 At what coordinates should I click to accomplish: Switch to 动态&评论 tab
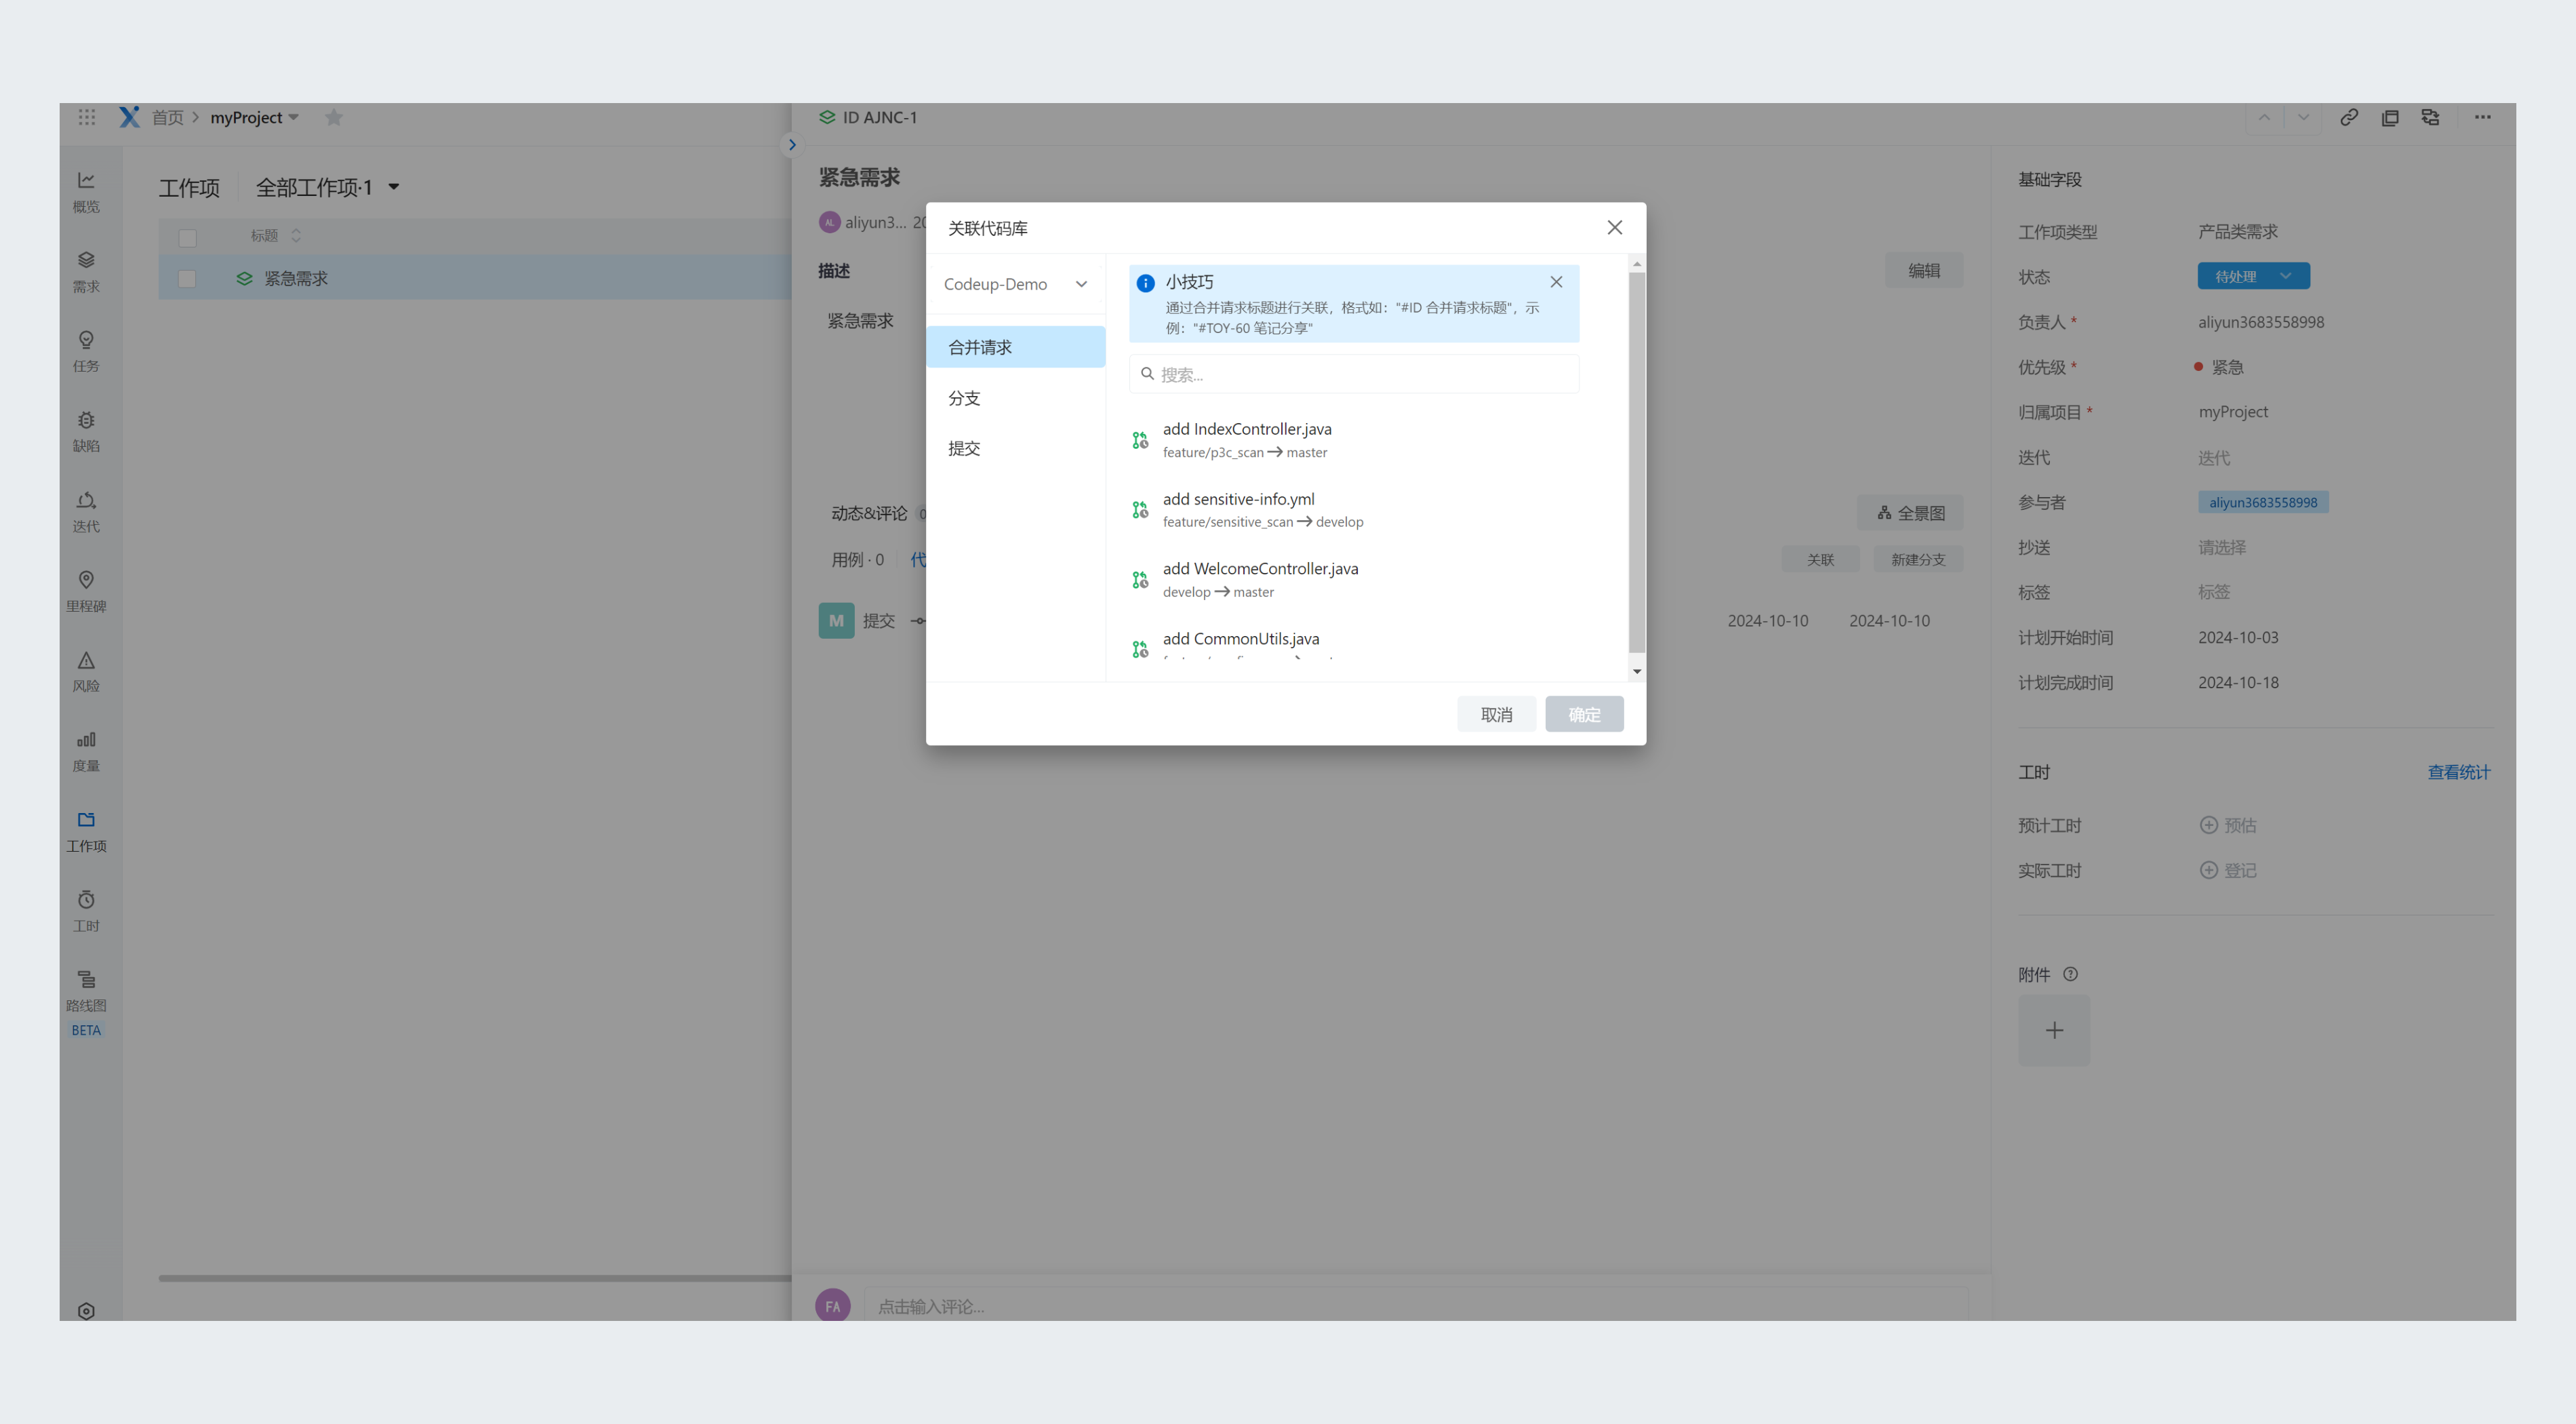[x=869, y=513]
